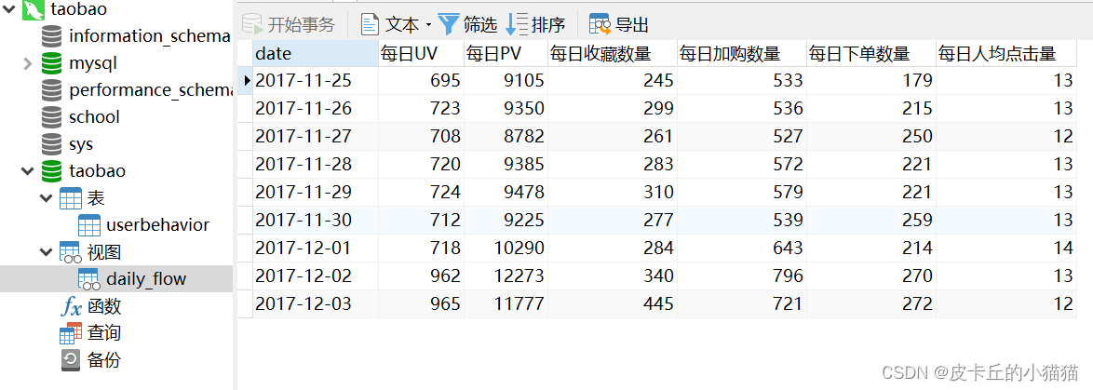Select the 备份 backup node label
Viewport: 1093px width, 390px height.
[x=104, y=360]
